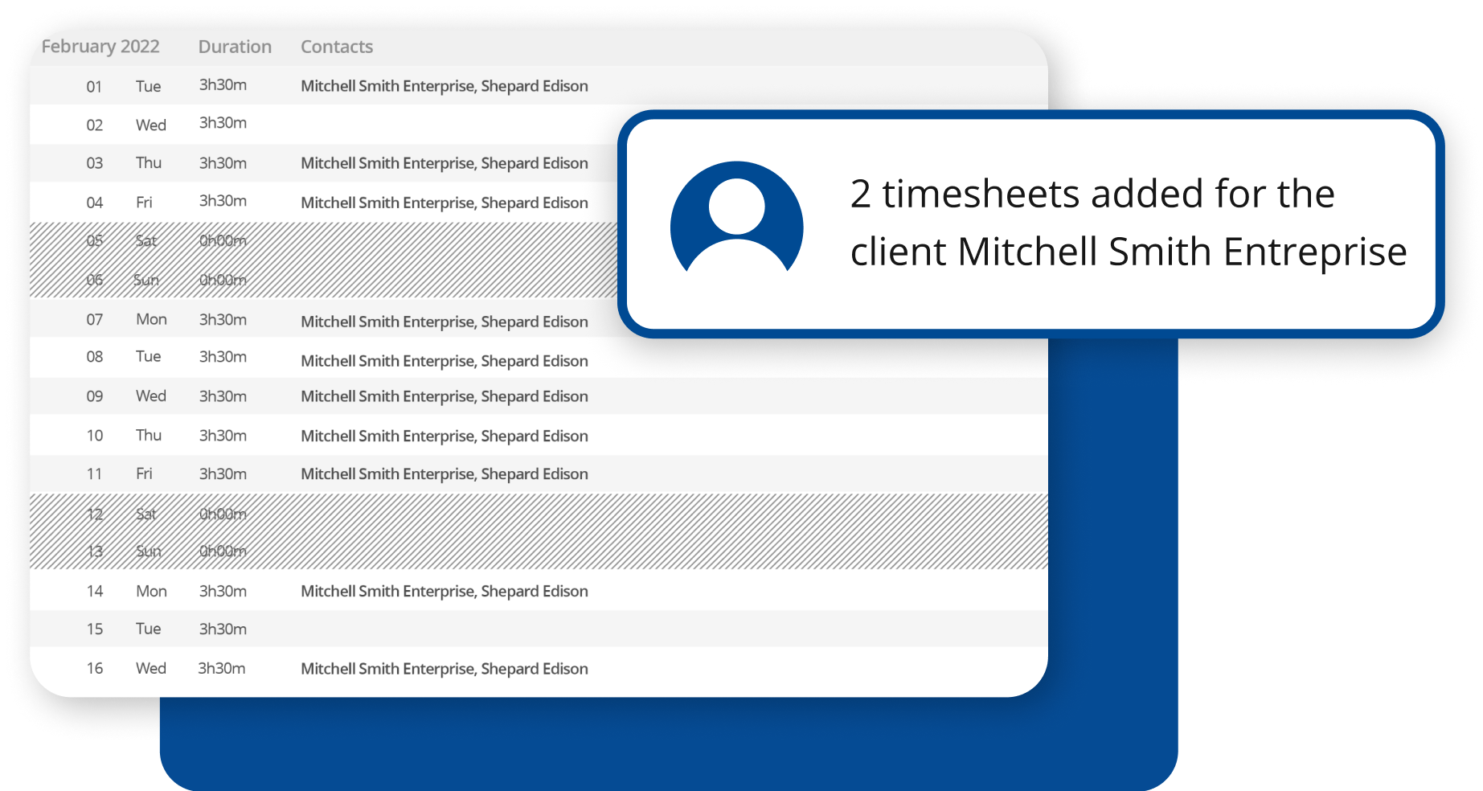The width and height of the screenshot is (1483, 791).
Task: Select the Duration column header
Action: pyautogui.click(x=235, y=47)
